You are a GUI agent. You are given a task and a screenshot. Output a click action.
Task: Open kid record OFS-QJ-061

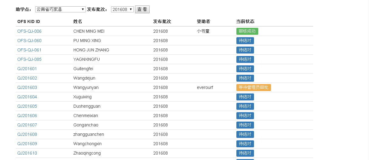pos(29,50)
